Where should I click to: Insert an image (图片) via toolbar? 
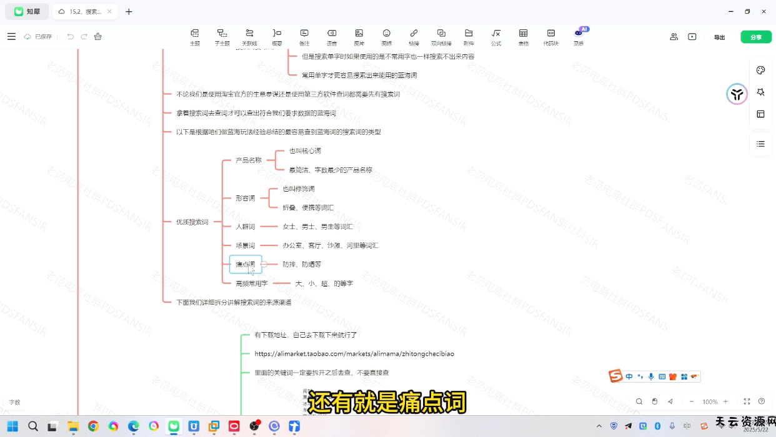click(x=359, y=37)
